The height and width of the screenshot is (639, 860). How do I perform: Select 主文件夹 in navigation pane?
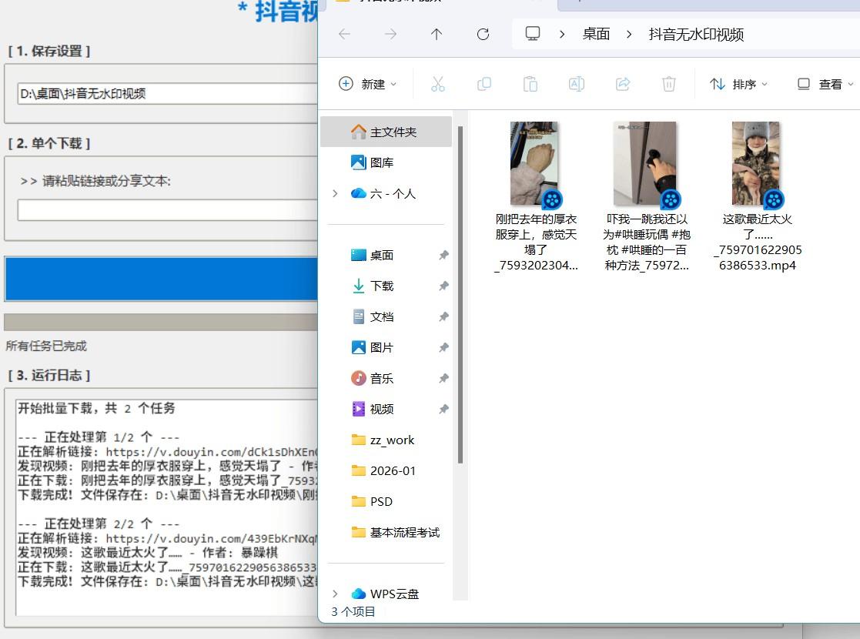click(x=393, y=132)
